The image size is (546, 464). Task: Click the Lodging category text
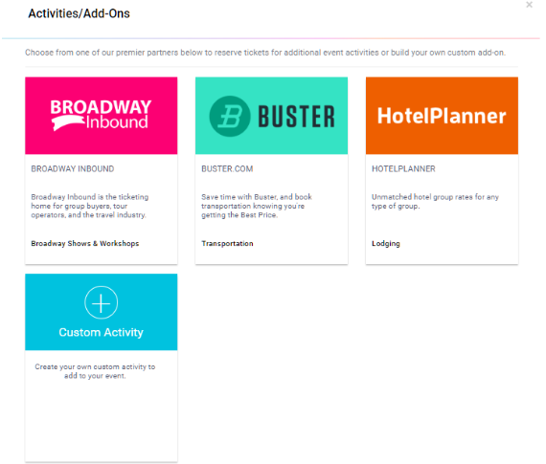[385, 243]
